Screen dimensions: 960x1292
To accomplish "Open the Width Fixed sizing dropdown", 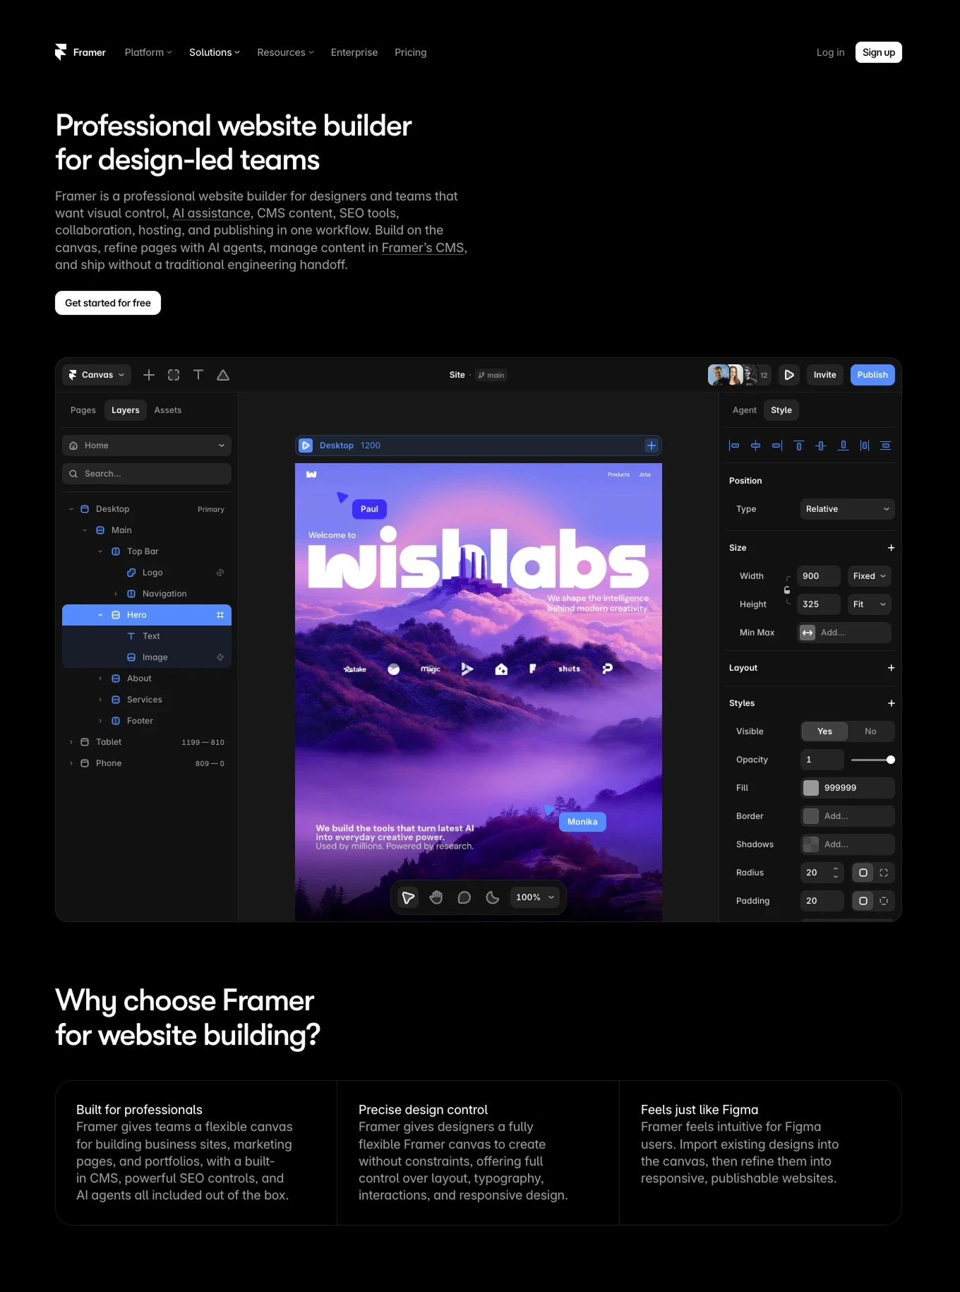I will (x=869, y=576).
